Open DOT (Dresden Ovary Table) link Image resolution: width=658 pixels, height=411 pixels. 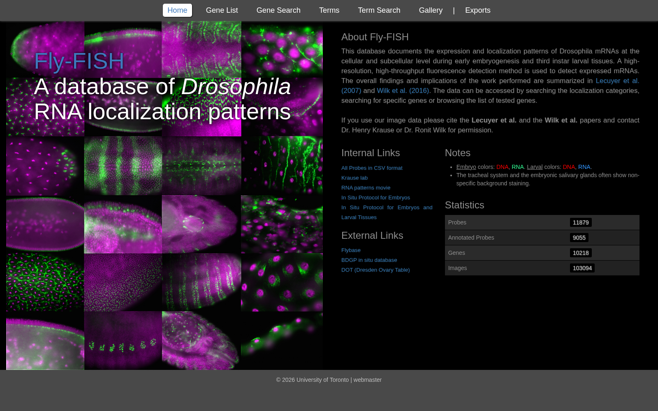pyautogui.click(x=375, y=270)
